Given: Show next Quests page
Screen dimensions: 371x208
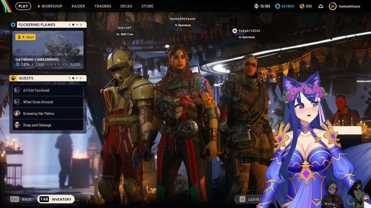Looking at the screenshot, I should click(x=81, y=78).
